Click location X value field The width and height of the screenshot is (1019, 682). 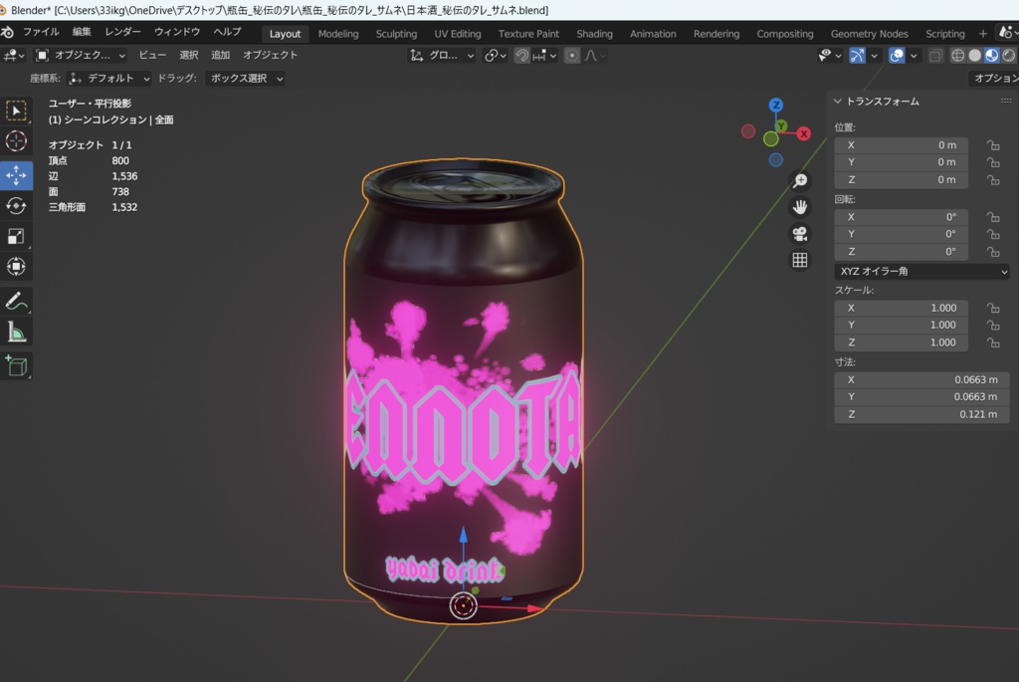coord(902,145)
